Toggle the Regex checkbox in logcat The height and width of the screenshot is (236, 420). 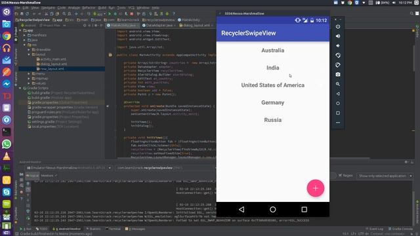point(346,176)
